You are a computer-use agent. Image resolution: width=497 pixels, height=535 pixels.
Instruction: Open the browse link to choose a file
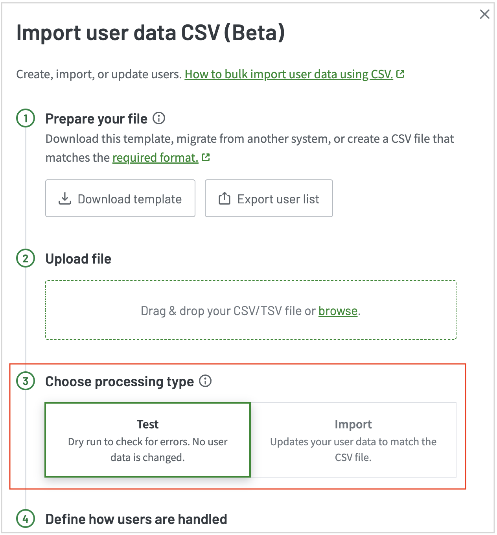(x=338, y=311)
